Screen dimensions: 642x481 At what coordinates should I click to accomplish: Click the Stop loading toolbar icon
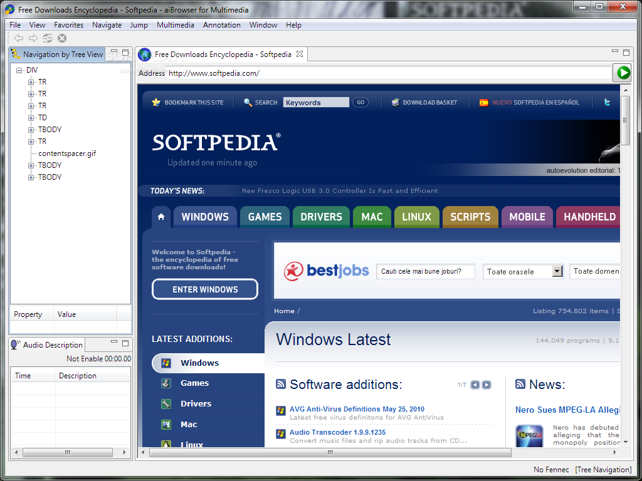point(62,38)
